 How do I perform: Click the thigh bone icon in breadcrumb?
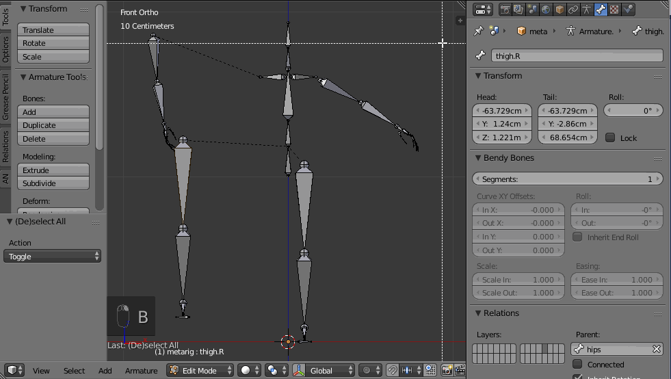pyautogui.click(x=637, y=31)
